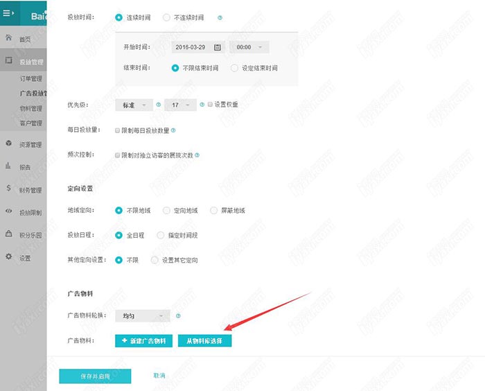Choose the 指定时间段 radio option
Viewport: 485px width, 391px height.
coord(161,235)
